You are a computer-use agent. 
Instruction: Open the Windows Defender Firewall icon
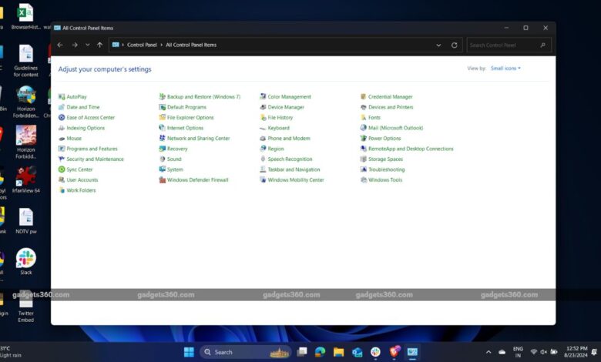(162, 179)
